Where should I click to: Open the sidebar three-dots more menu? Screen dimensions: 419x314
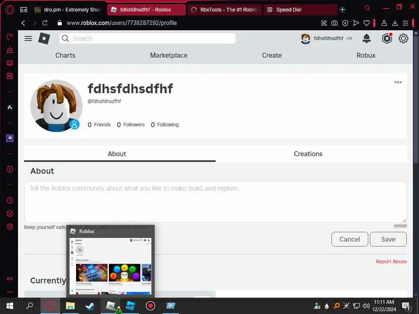click(x=10, y=292)
